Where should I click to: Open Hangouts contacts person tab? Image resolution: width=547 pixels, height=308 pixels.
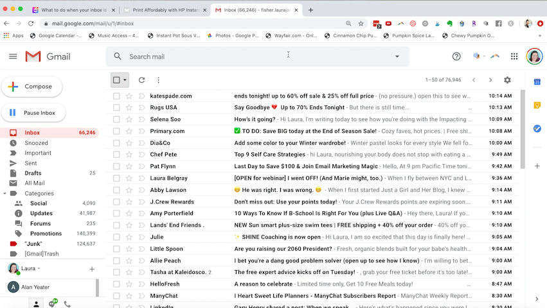click(36, 304)
